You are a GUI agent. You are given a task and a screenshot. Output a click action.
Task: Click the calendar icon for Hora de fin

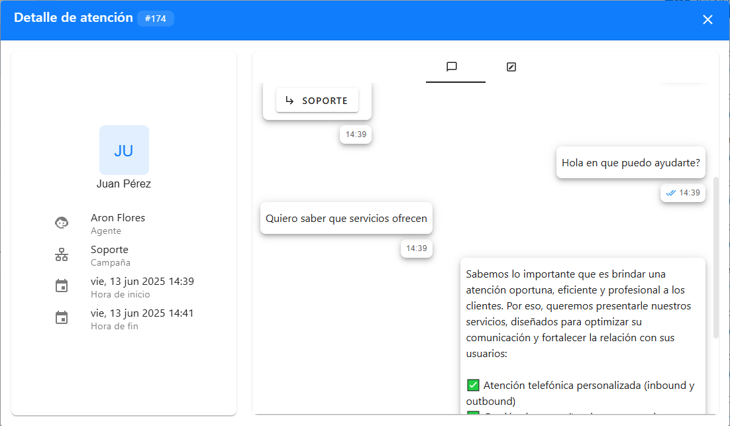point(62,317)
